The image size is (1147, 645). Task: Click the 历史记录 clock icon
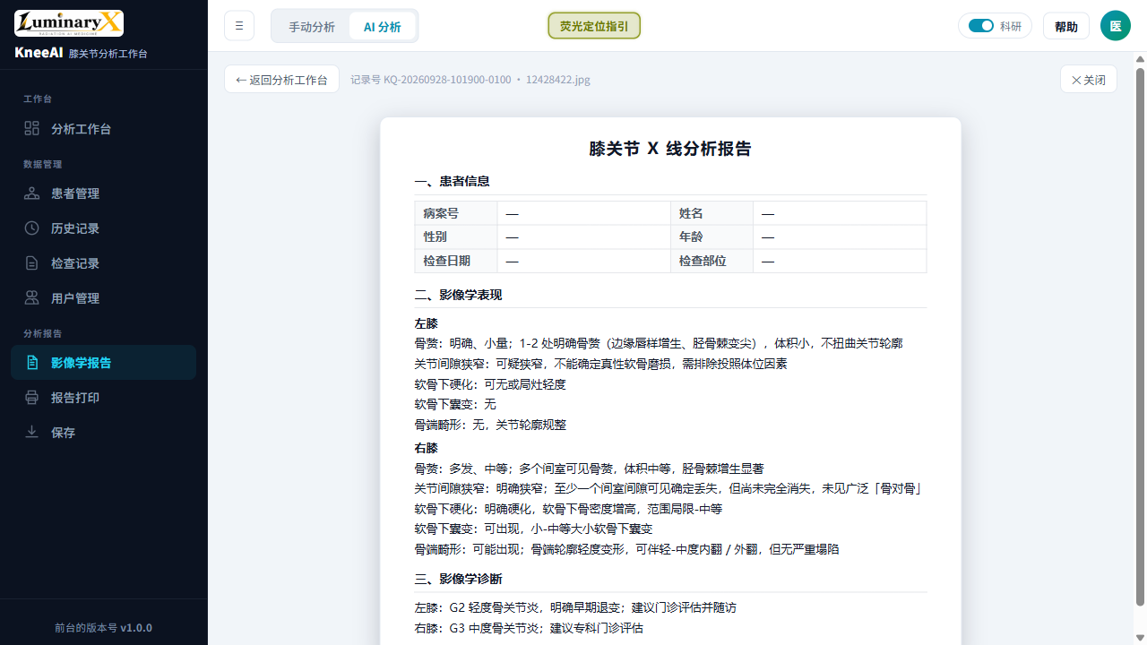(32, 228)
